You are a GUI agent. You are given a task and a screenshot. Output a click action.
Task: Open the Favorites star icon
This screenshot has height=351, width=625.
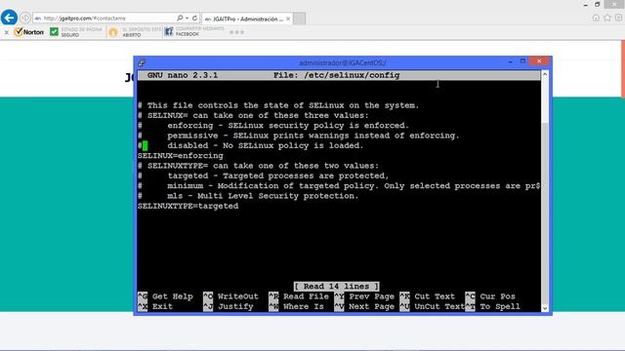click(x=607, y=18)
